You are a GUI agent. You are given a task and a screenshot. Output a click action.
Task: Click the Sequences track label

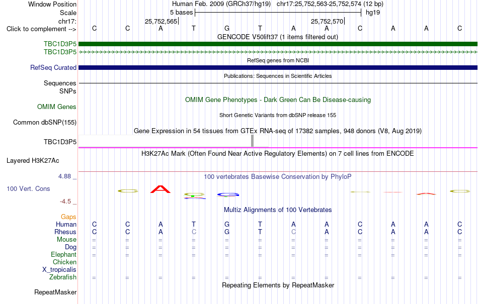tap(60, 83)
